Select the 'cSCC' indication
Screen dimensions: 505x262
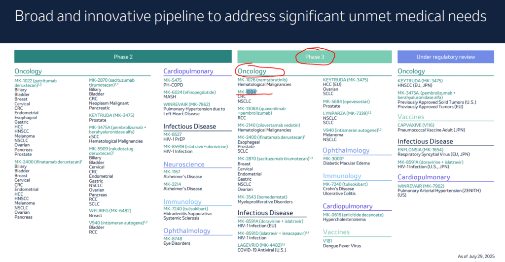pyautogui.click(x=94, y=136)
